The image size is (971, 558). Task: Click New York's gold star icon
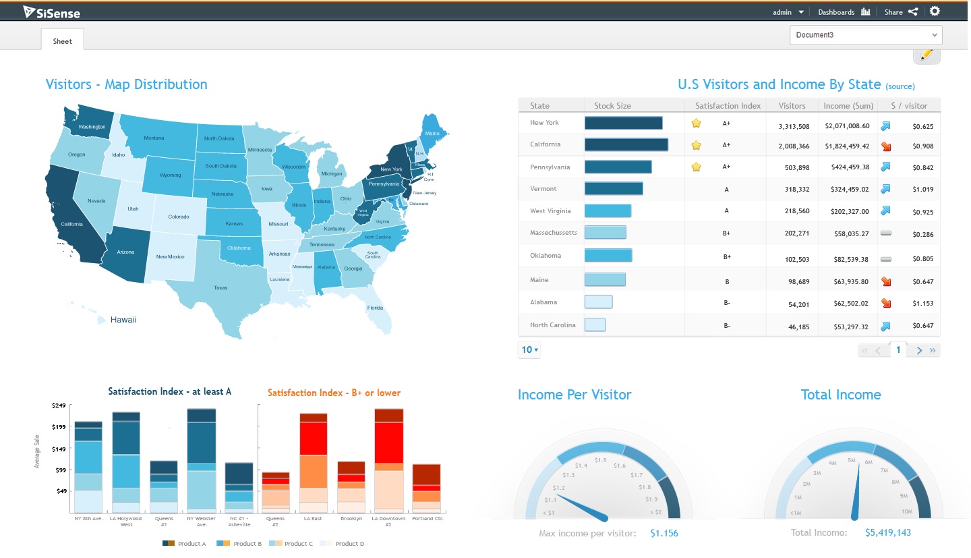(697, 123)
